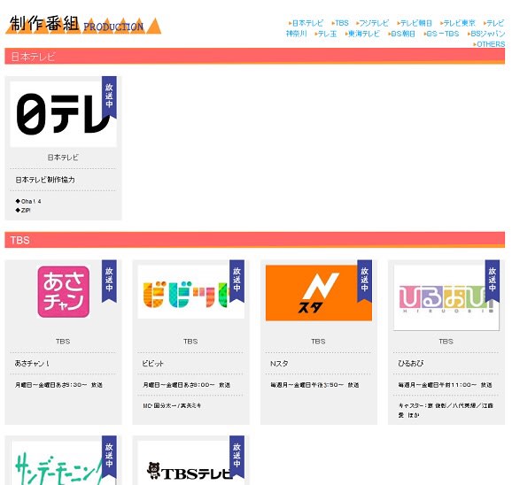Viewport: 512px width, 485px height.
Task: Click the colorful ビビット logo image
Action: pos(190,292)
